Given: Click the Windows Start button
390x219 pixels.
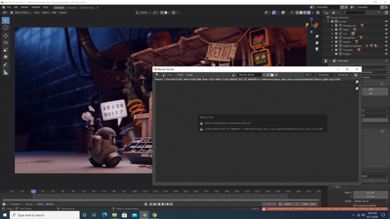Looking at the screenshot, I should 5,215.
